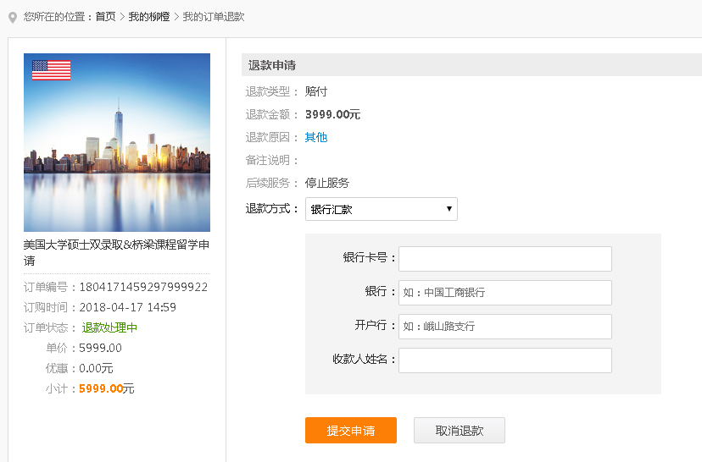
Task: Click order time 2018-04-17 14:59
Action: (x=127, y=307)
